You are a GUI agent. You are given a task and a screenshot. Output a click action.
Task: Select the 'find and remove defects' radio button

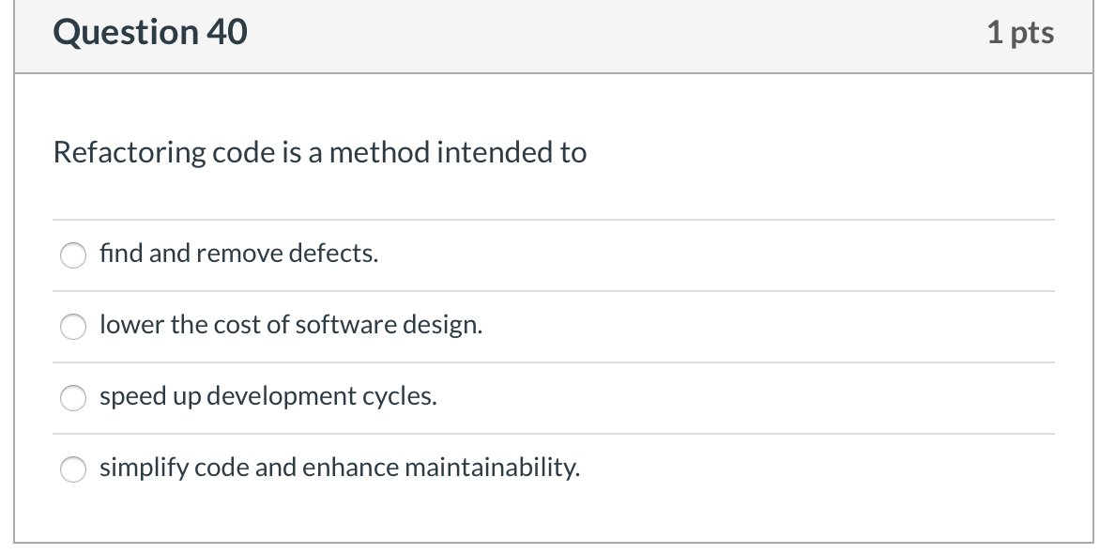pos(73,255)
